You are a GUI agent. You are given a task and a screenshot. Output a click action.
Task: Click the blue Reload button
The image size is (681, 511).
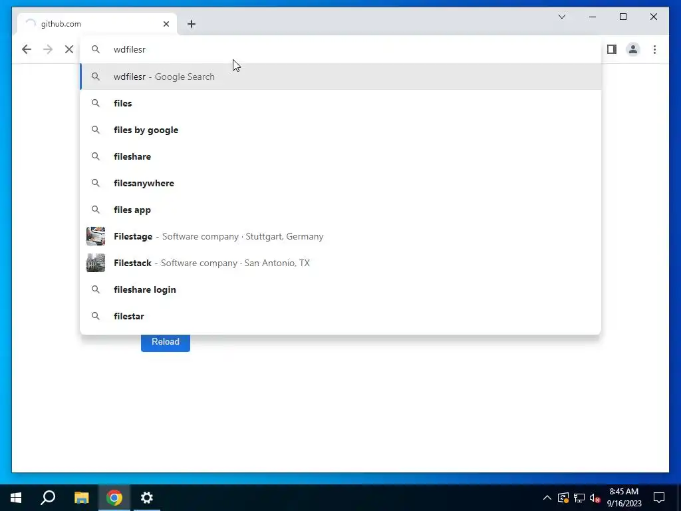[x=166, y=341]
